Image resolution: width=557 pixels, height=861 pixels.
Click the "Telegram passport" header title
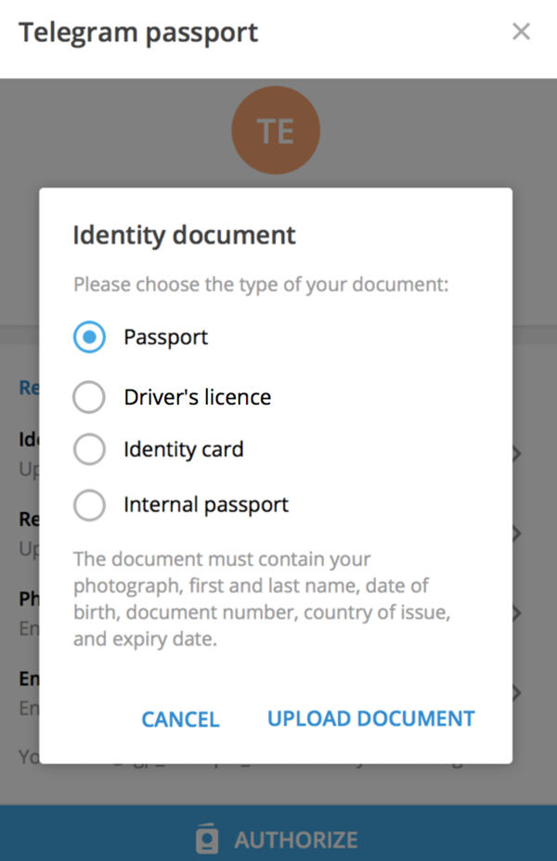click(x=138, y=33)
